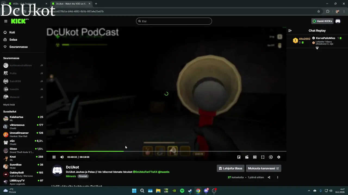Open the taskbar weather widget

point(10,191)
